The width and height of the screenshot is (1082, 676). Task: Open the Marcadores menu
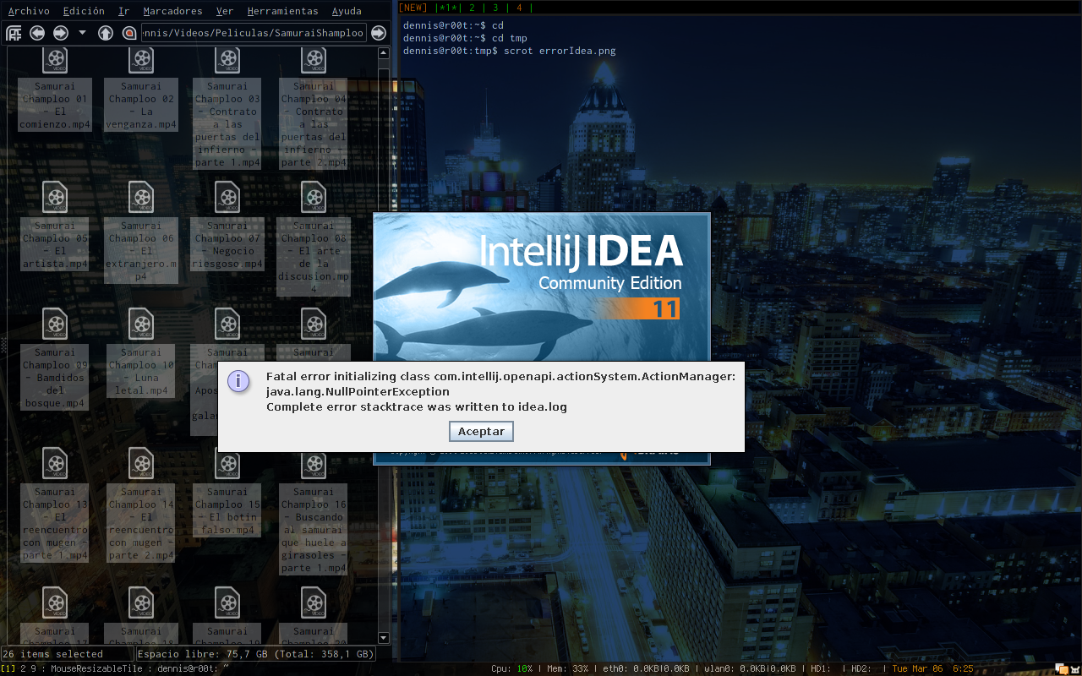click(x=172, y=11)
